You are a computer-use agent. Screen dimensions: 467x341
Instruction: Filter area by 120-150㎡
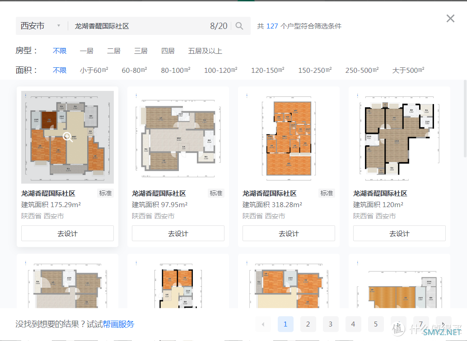[x=268, y=71]
